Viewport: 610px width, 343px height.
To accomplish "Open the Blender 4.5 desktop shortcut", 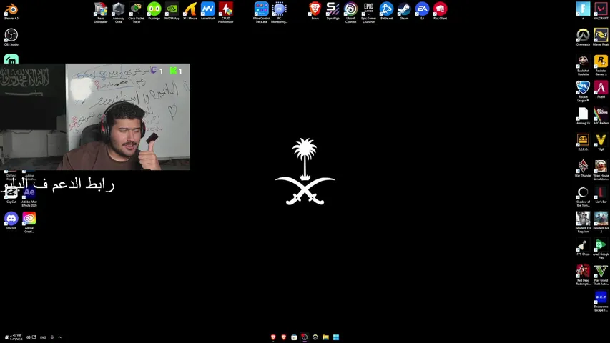I will click(11, 11).
